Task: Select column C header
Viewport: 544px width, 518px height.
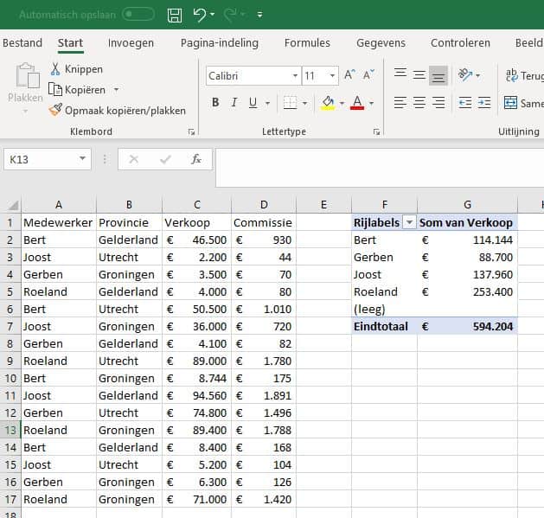Action: point(196,205)
